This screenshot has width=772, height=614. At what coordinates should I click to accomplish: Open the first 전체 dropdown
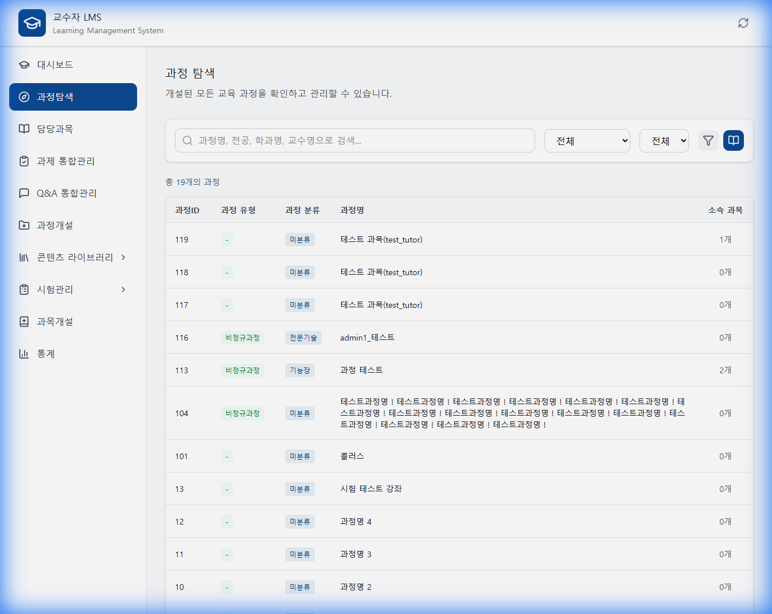(587, 140)
